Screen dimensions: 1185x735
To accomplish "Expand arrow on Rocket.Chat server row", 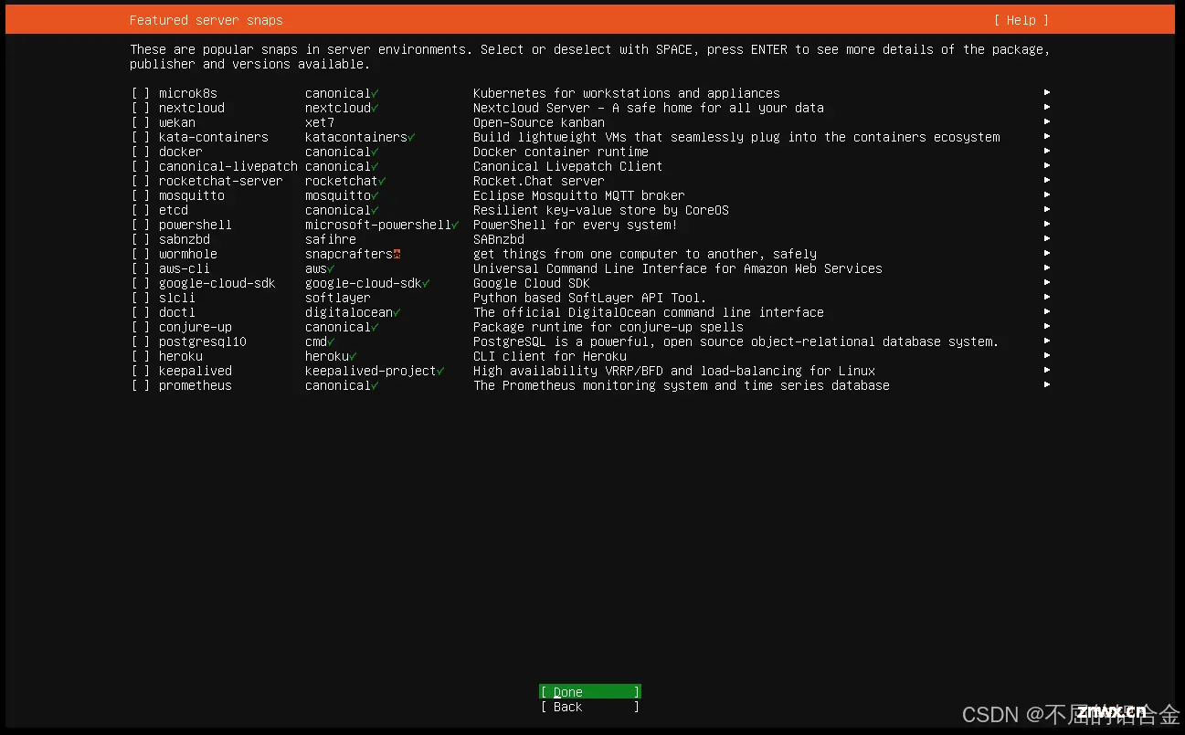I will coord(1047,180).
